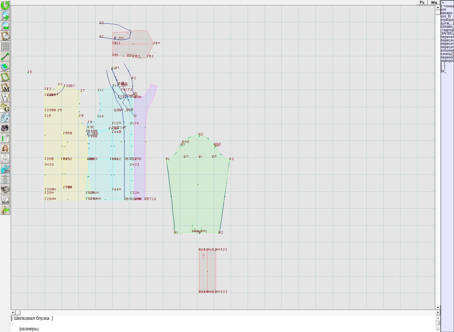The width and height of the screenshot is (454, 332).
Task: Toggle the grid display icon
Action: pos(5,46)
